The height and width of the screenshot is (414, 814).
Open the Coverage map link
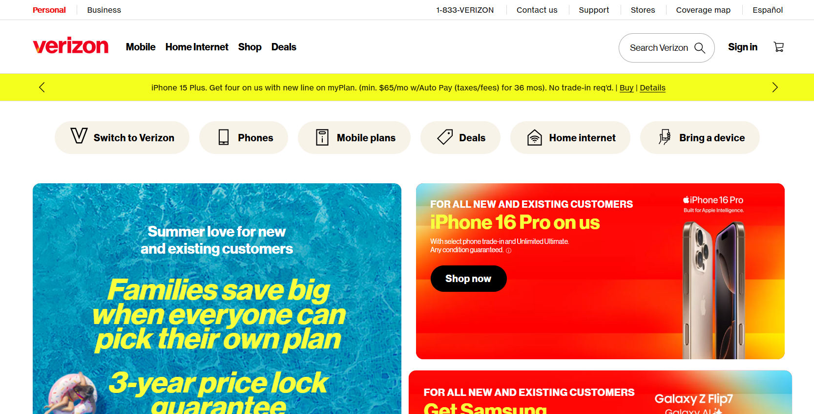[703, 10]
